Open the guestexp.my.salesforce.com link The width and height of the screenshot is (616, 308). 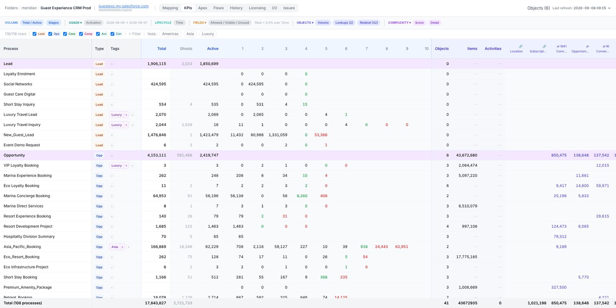pos(124,6)
